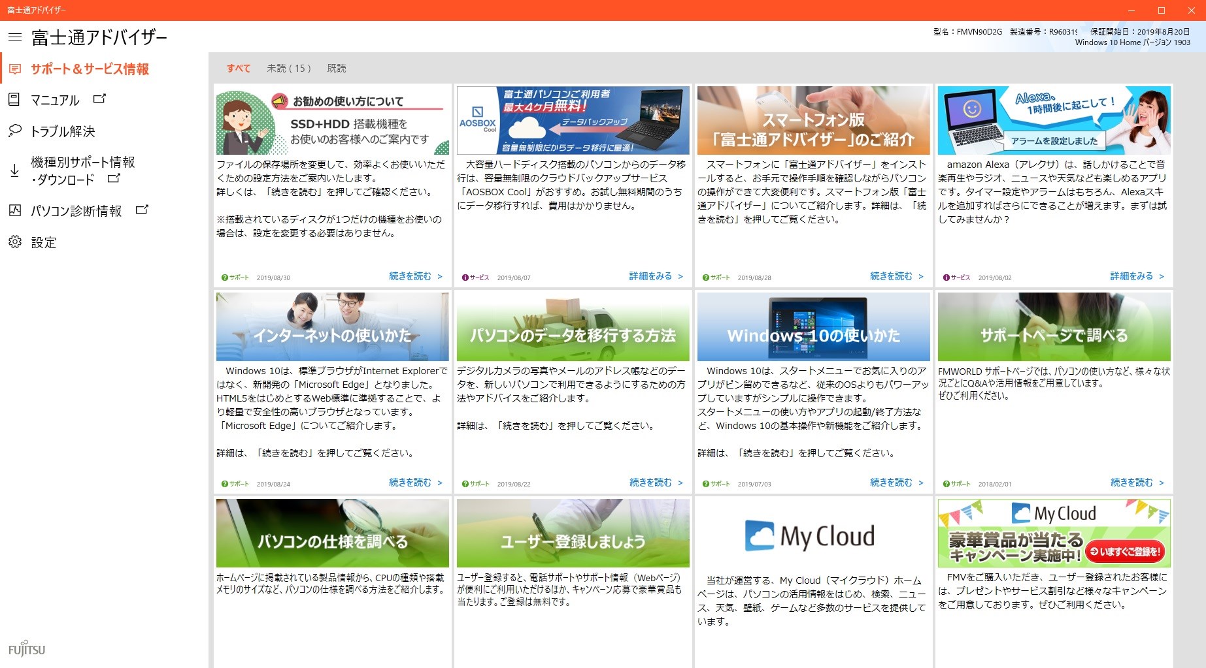Click the 型名：FMVN90D2G text
Image resolution: width=1206 pixels, height=668 pixels.
pos(967,31)
